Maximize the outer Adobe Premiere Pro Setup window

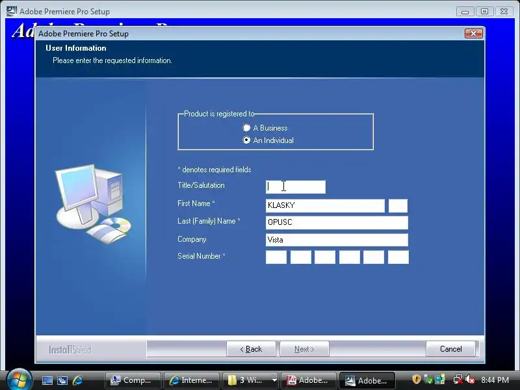tap(484, 12)
